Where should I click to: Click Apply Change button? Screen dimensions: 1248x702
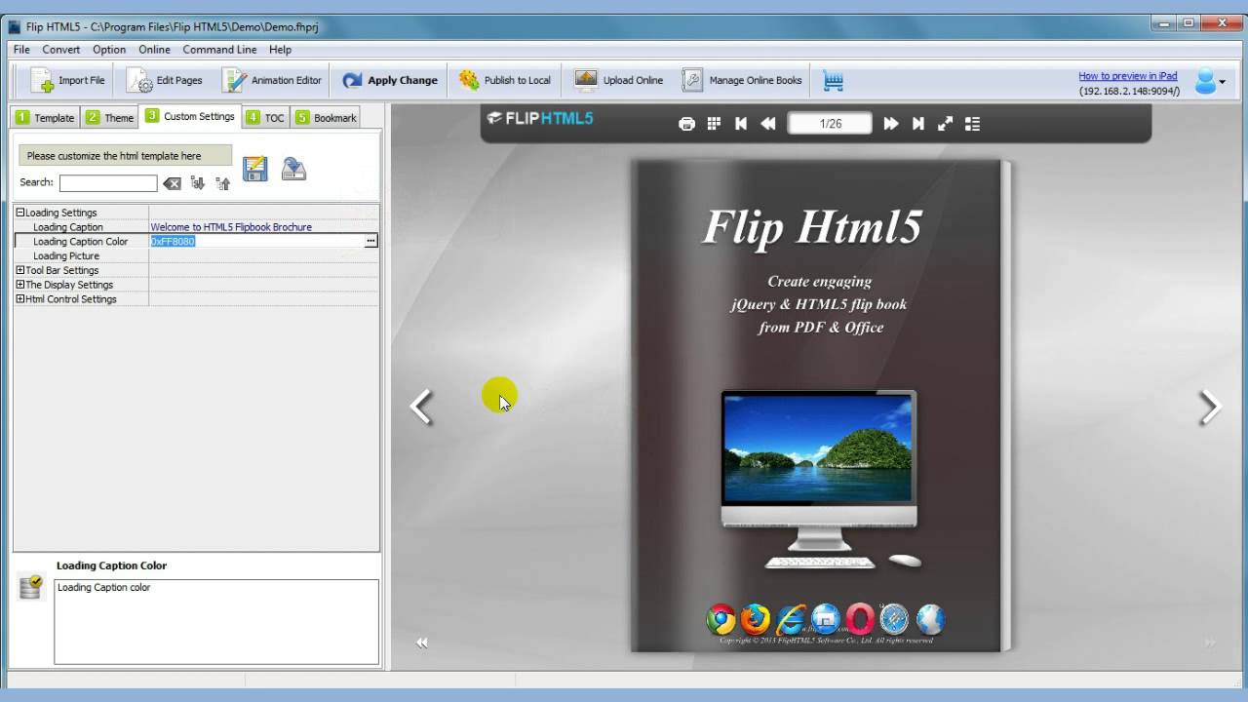pos(390,80)
